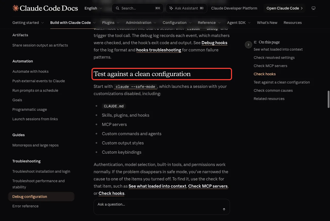Follow the Check MCP servers inline link

click(x=208, y=186)
